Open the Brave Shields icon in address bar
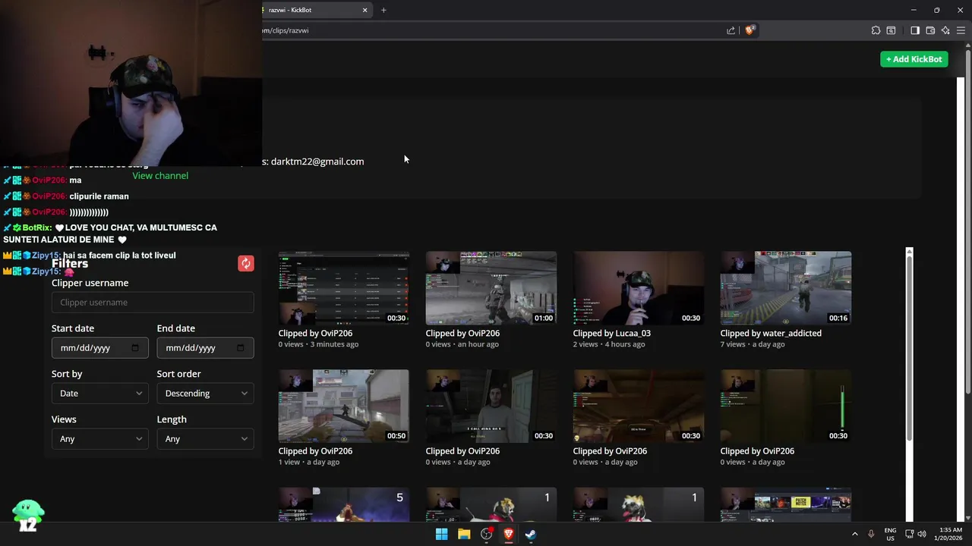The width and height of the screenshot is (972, 546). (x=750, y=30)
